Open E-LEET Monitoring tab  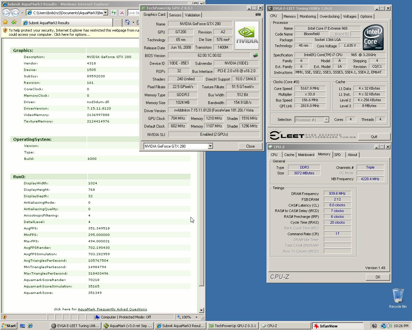point(308,16)
